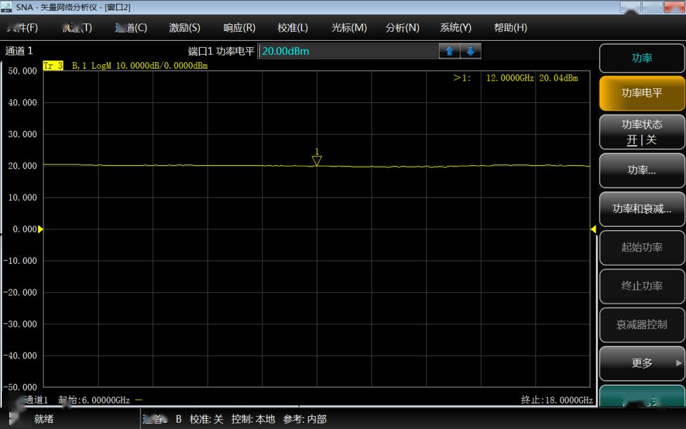686x429 pixels.
Task: Click the 控制: 本地 status bar item
Action: tap(253, 419)
